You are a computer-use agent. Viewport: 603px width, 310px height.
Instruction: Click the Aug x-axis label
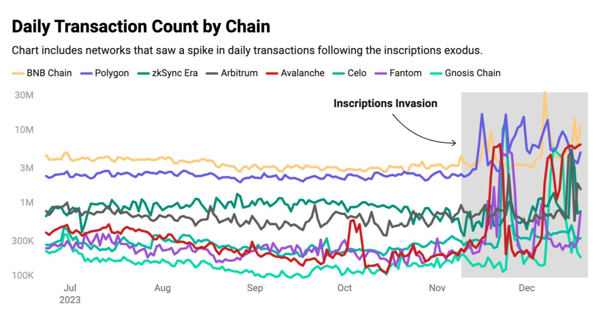click(x=162, y=288)
